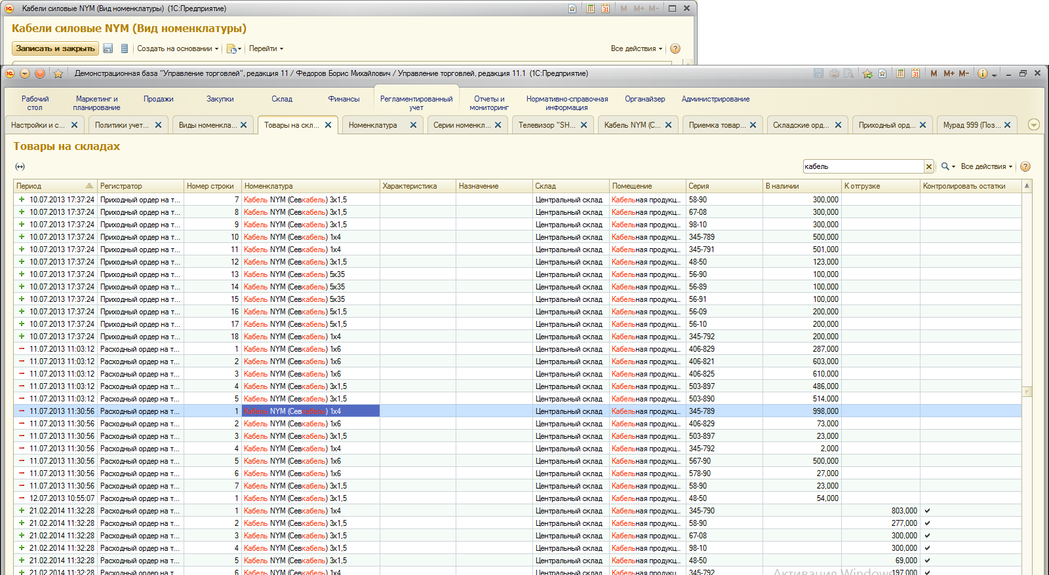The image size is (1049, 575).
Task: Close the Настройки и с... tab
Action: pos(74,125)
